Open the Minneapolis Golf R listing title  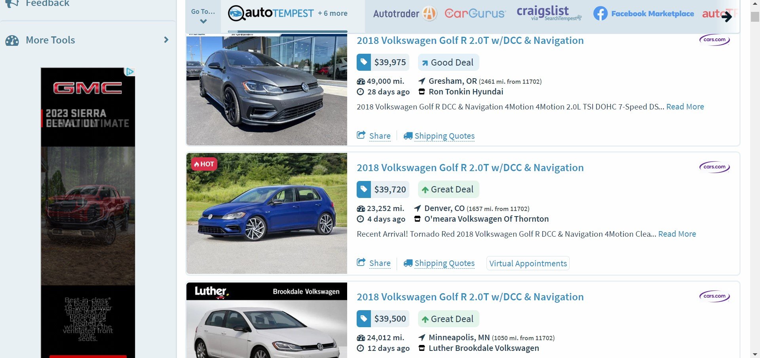470,297
